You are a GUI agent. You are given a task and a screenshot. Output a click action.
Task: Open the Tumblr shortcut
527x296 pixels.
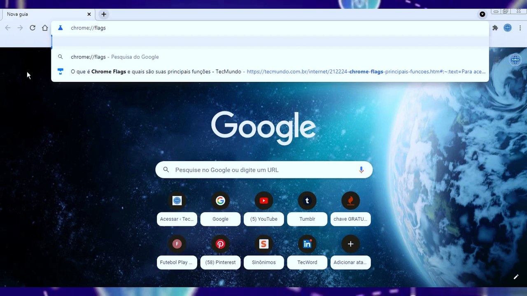tap(307, 208)
